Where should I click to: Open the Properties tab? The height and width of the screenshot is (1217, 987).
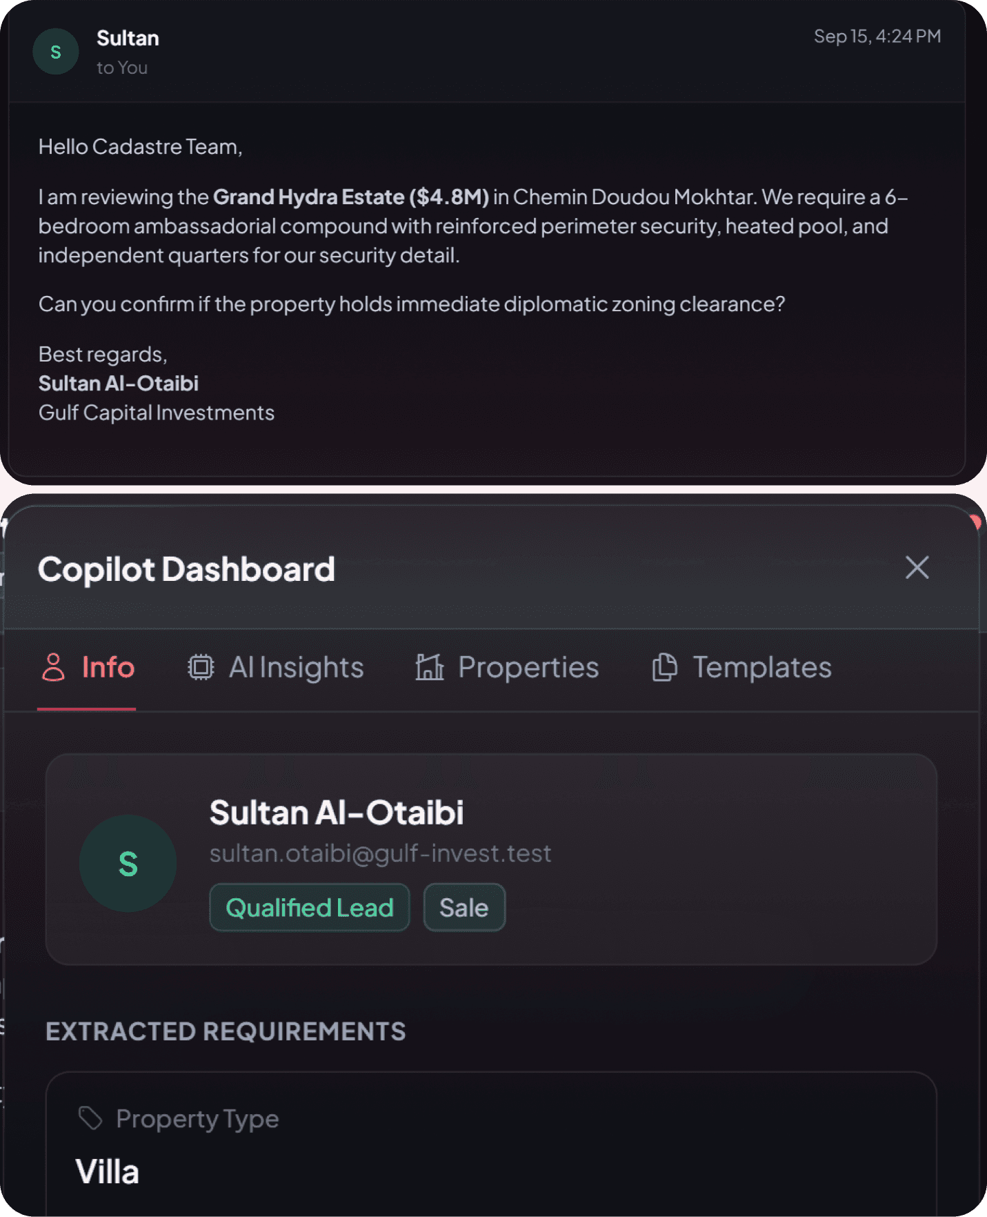pyautogui.click(x=507, y=667)
